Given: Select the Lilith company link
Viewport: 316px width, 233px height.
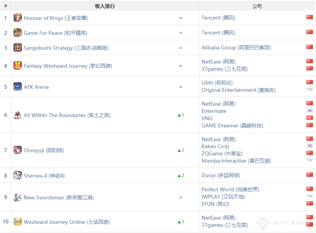Looking at the screenshot, I should coord(217,83).
